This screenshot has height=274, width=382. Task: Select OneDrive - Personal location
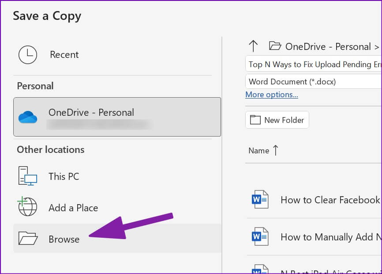point(117,117)
